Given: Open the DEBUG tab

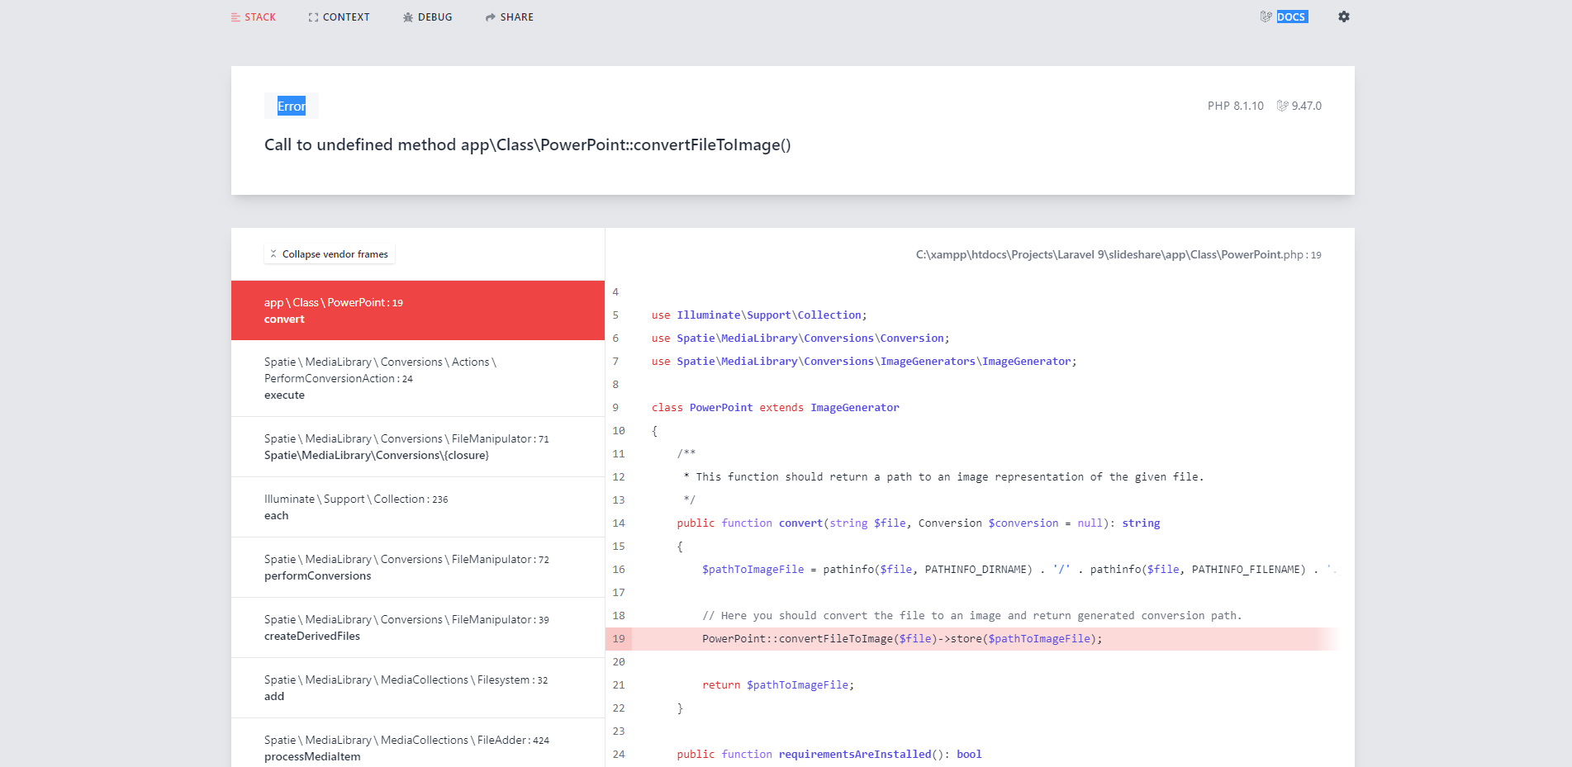Looking at the screenshot, I should pyautogui.click(x=427, y=17).
